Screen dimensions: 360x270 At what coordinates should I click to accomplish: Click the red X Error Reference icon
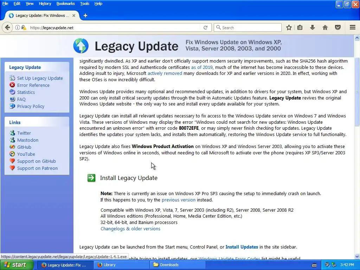click(12, 85)
